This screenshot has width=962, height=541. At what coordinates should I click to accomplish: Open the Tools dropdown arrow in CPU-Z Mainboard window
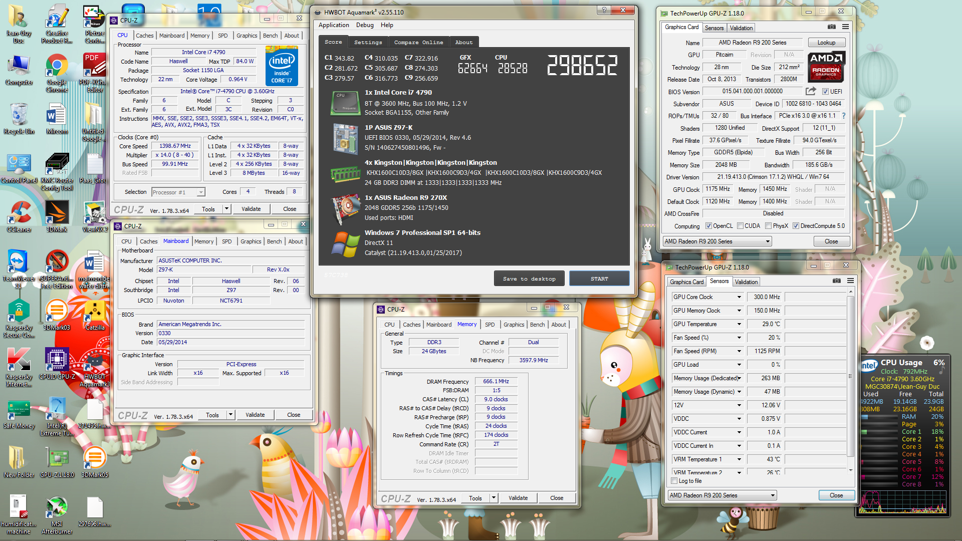(x=230, y=415)
